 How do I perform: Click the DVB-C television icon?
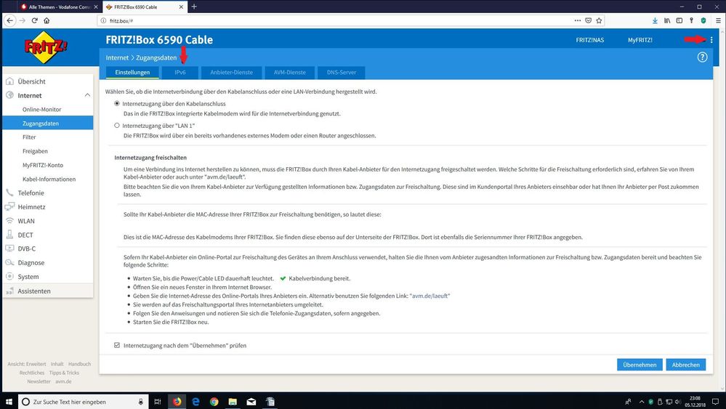(x=9, y=248)
